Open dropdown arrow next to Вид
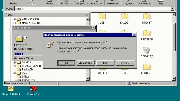Viewport: 180px width, 101px height. pyautogui.click(x=170, y=1)
